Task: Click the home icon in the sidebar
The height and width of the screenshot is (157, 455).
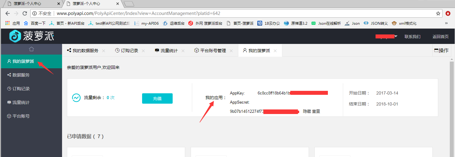Action: (x=31, y=49)
